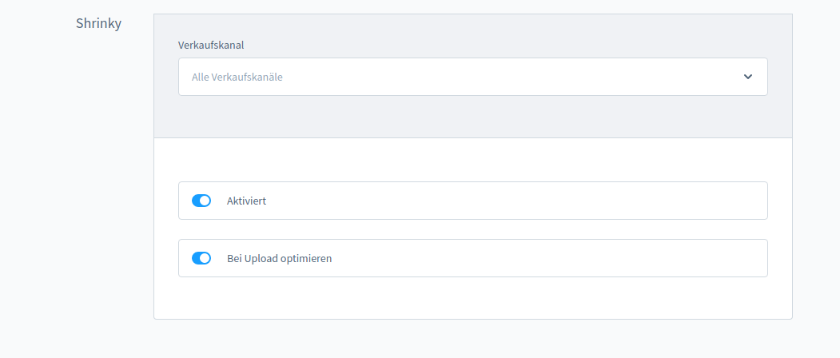Select the Bei Upload optimieren label
Viewport: 840px width, 358px height.
pyautogui.click(x=279, y=258)
